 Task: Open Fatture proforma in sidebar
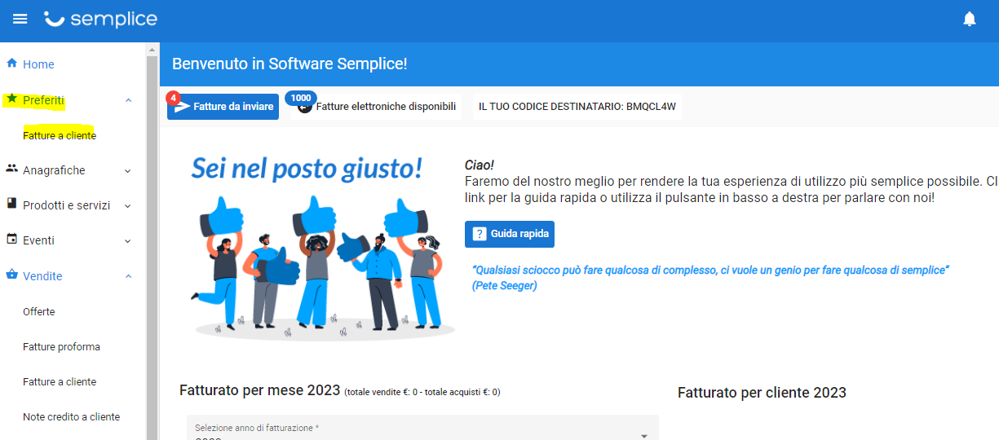pos(61,346)
